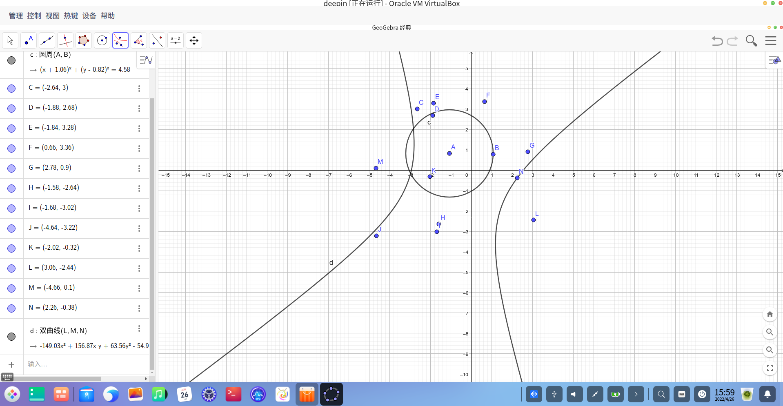Open more options for point J
This screenshot has height=406, width=783.
139,229
